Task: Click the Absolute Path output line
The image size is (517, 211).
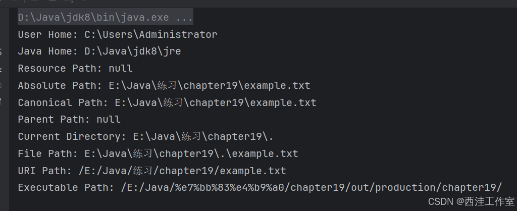Action: (164, 85)
